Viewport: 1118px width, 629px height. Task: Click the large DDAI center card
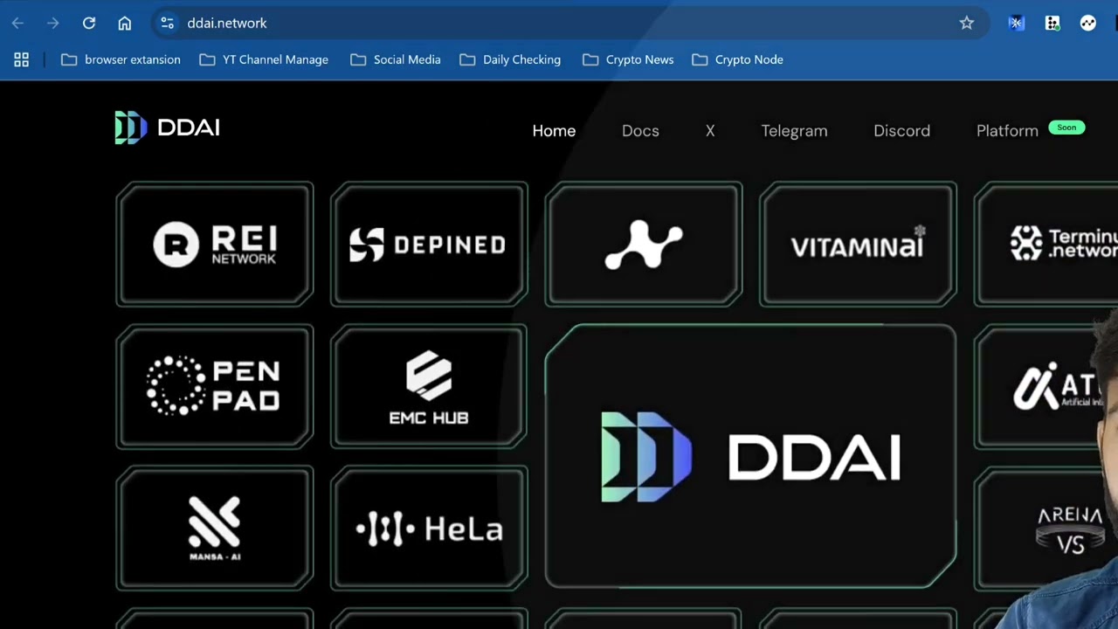click(750, 456)
